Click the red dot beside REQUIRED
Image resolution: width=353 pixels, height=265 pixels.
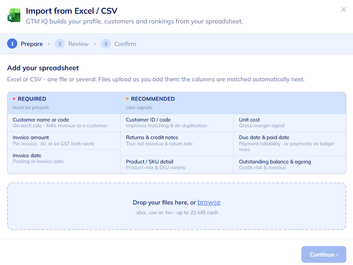(14, 98)
